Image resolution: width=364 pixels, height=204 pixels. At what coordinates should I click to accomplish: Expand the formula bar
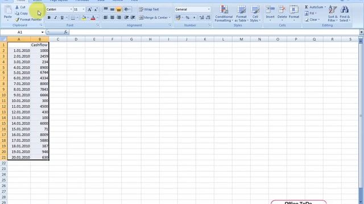(x=362, y=32)
